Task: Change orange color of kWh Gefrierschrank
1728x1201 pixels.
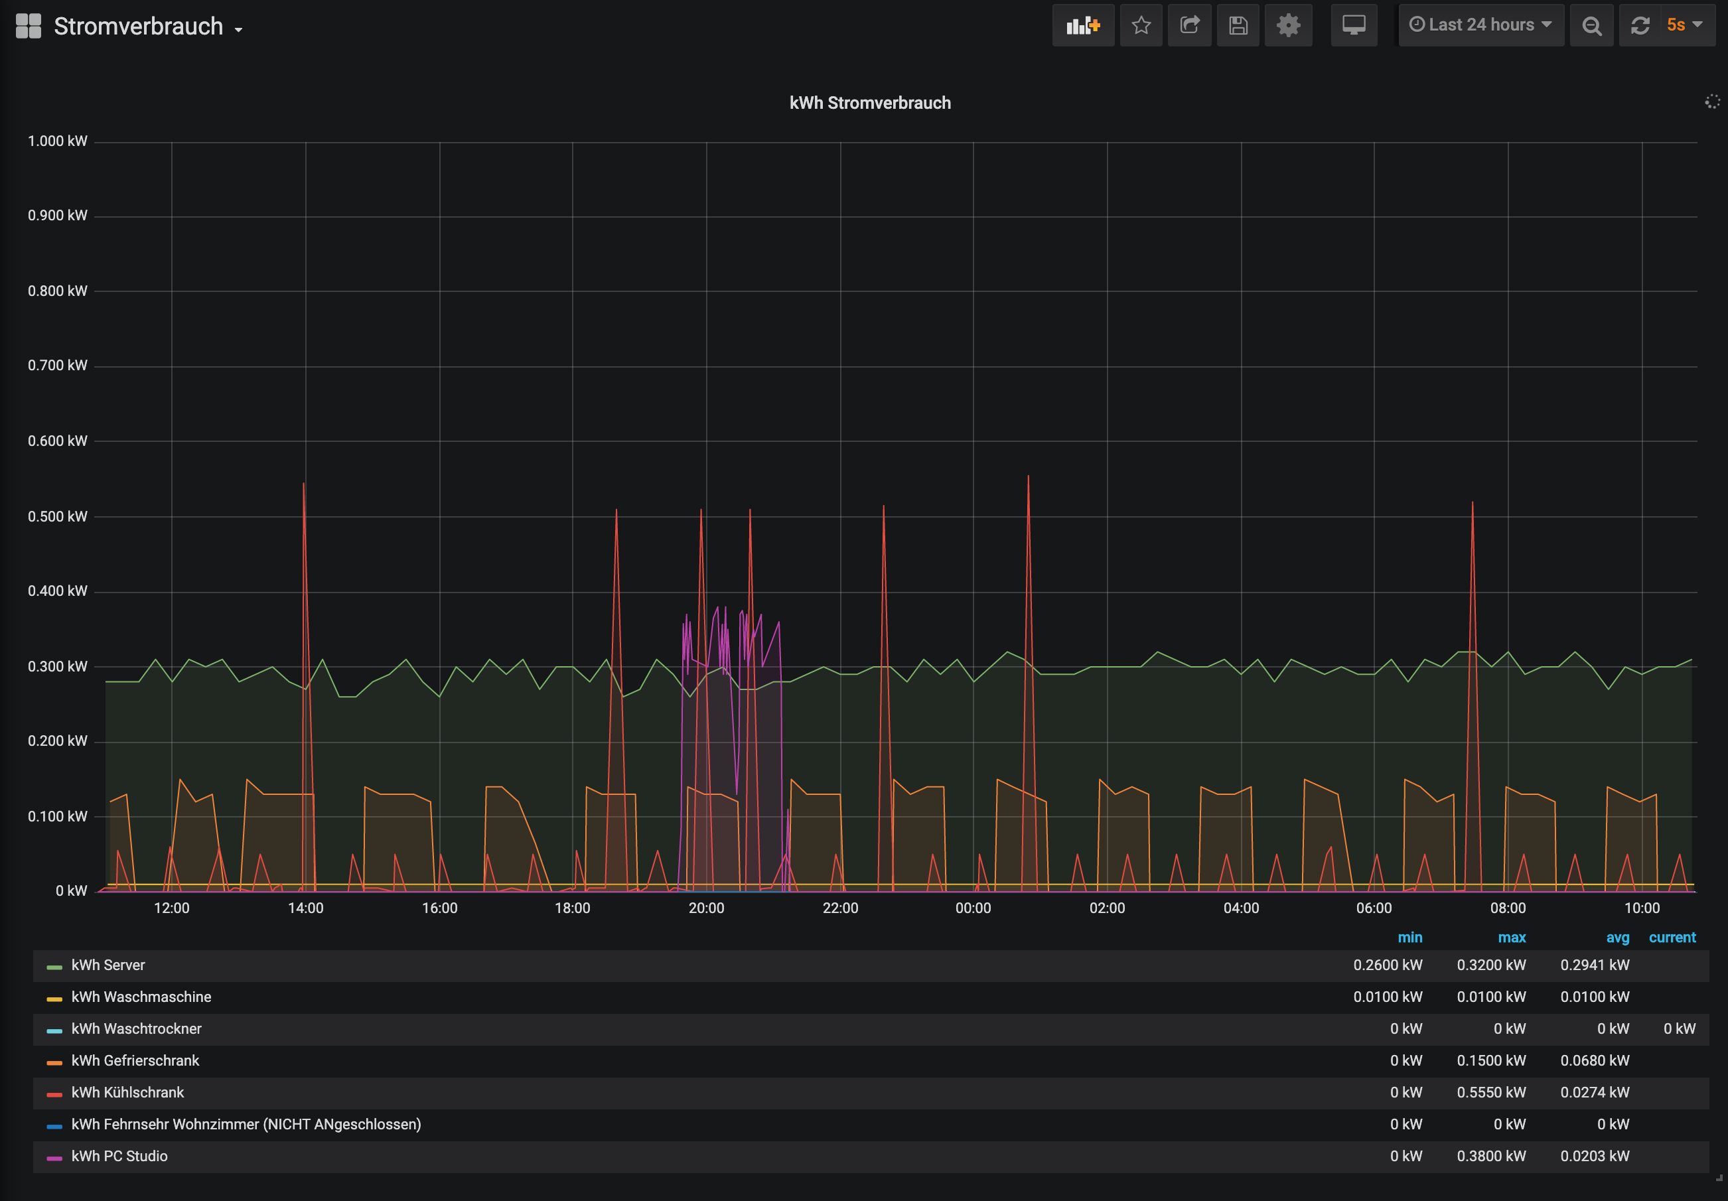Action: click(54, 1062)
